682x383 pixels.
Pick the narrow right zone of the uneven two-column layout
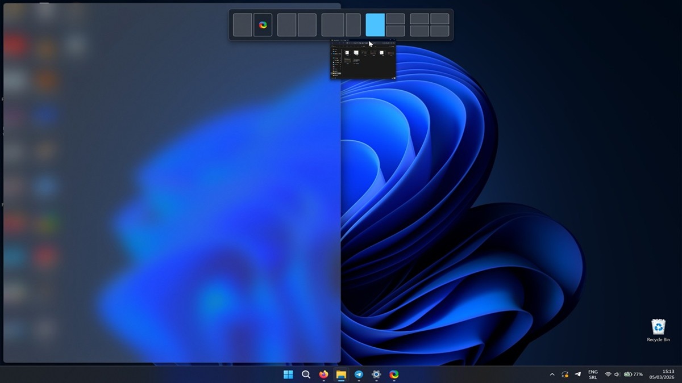pos(353,25)
